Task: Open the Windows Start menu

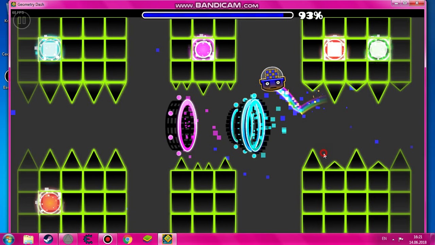Action: point(8,239)
